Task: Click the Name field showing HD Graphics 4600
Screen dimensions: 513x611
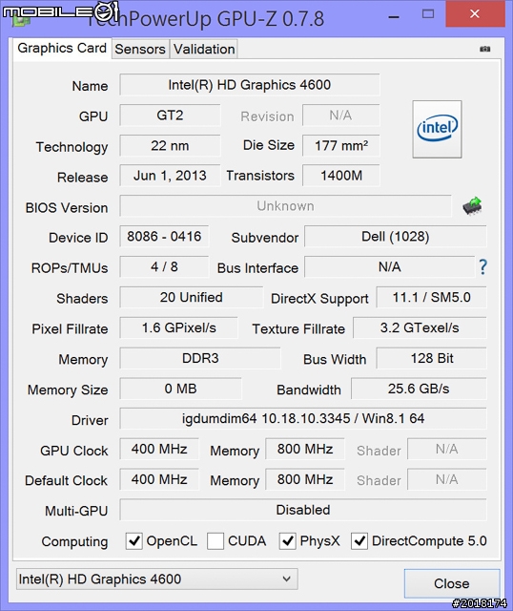Action: point(250,85)
